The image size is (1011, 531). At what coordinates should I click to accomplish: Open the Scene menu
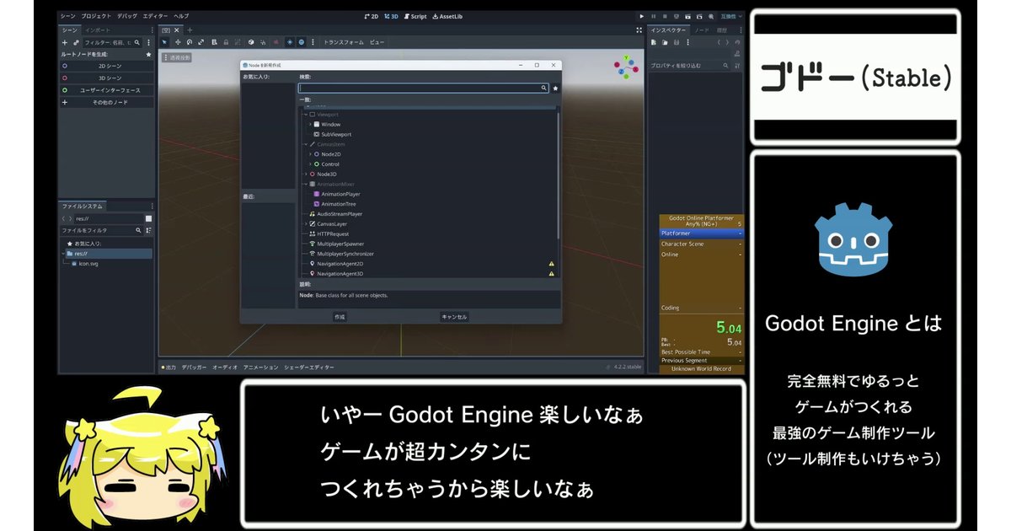click(x=67, y=16)
